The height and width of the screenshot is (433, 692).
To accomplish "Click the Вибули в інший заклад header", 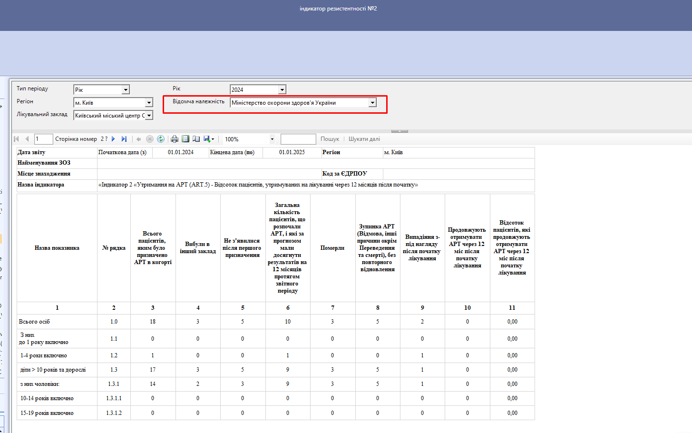I will (x=198, y=248).
